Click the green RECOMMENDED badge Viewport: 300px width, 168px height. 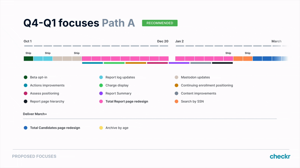(x=160, y=23)
